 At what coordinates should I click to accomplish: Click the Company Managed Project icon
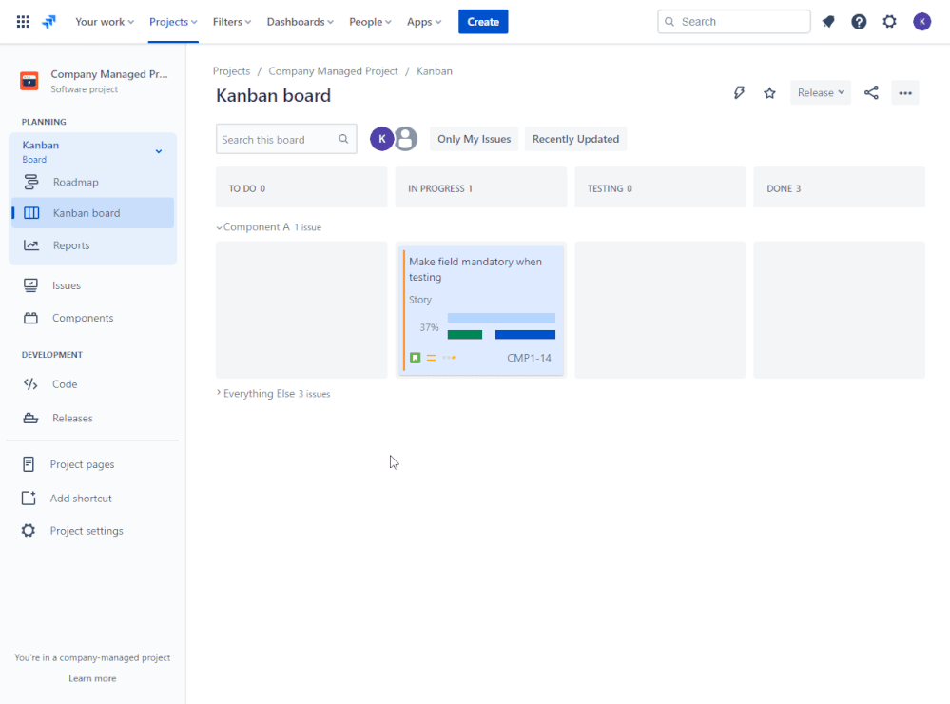(29, 81)
